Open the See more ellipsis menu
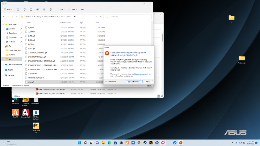 pos(82,10)
